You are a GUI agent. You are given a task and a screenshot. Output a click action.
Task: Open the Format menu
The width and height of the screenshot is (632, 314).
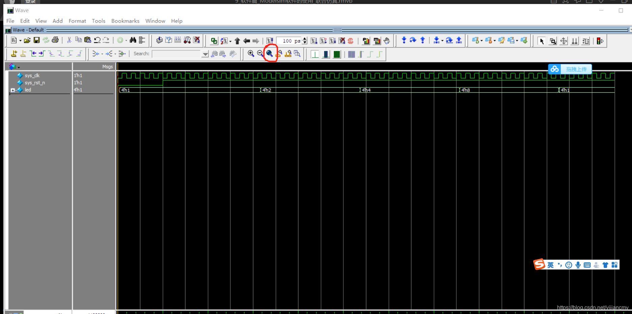coord(77,21)
